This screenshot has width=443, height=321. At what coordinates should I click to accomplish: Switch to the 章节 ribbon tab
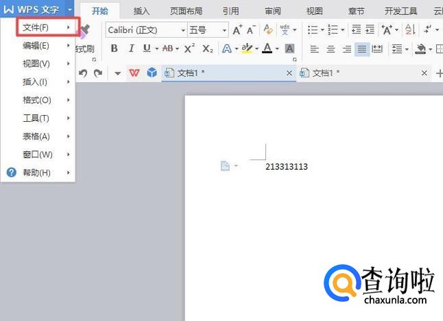357,11
